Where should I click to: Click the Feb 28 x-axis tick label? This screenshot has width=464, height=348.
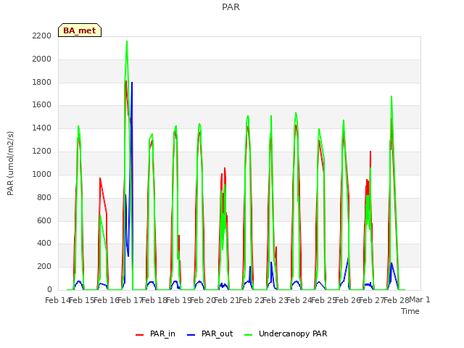coord(396,300)
